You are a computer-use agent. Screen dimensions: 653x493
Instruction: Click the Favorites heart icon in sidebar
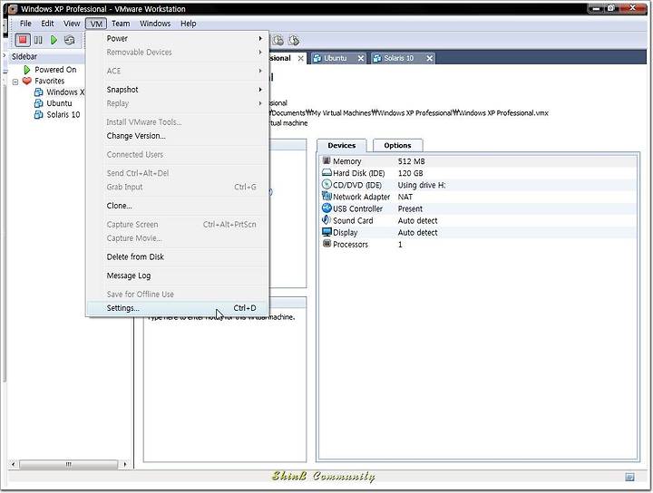point(26,81)
